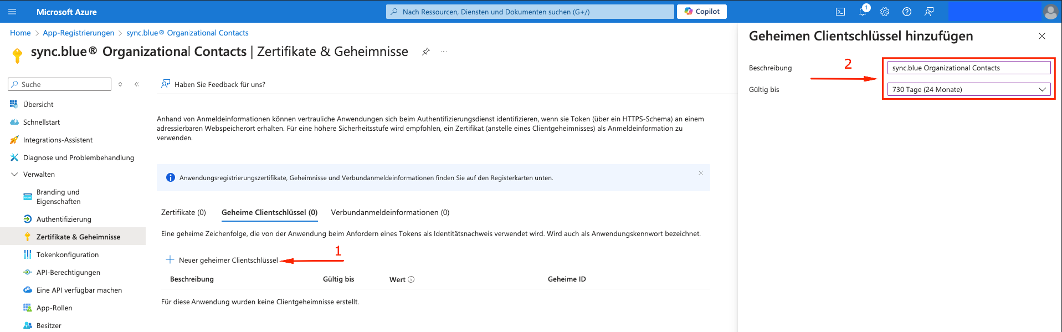Toggle expand-all arrows next to sidebar search
The width and height of the screenshot is (1062, 332).
[x=120, y=84]
